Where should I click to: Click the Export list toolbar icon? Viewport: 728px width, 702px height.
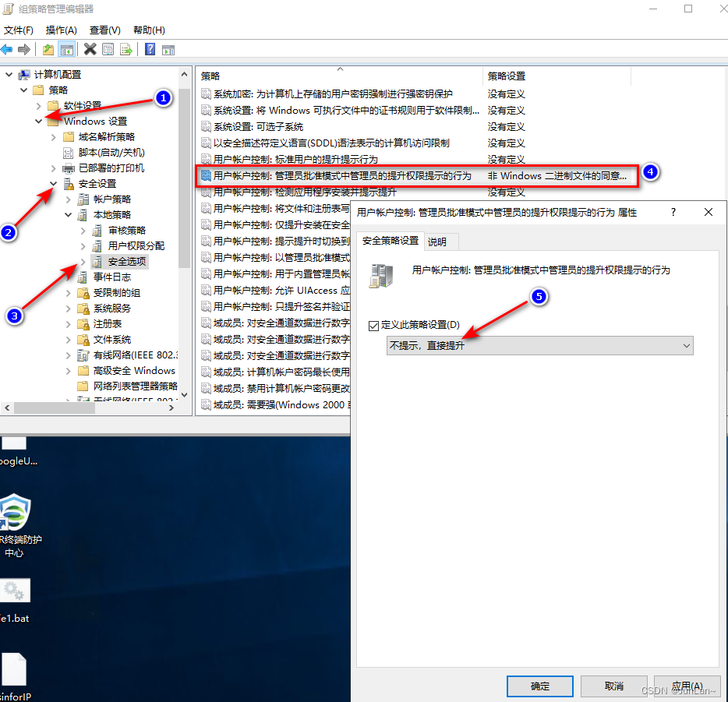pyautogui.click(x=125, y=49)
